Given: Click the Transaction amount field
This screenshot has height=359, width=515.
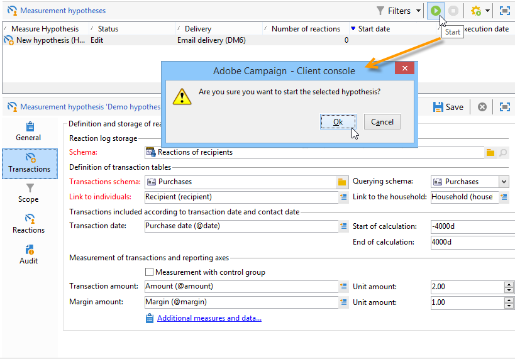Looking at the screenshot, I should click(x=241, y=287).
